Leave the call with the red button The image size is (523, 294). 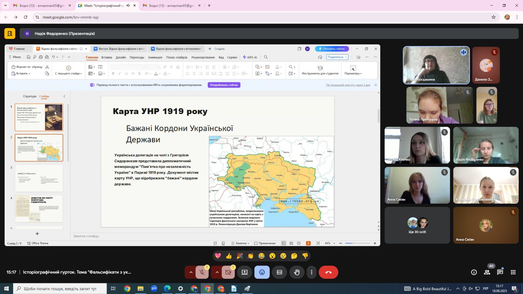[329, 272]
